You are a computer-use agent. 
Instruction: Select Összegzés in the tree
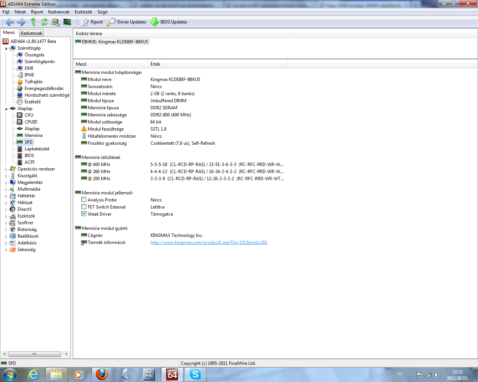click(x=34, y=55)
